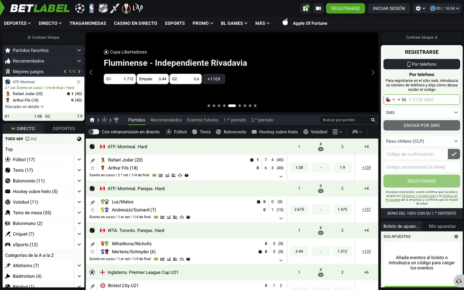Viewport: 464px width, 290px height.
Task: Favorite the ATP Montreal match star in Mejores juegos
Action: tap(78, 82)
